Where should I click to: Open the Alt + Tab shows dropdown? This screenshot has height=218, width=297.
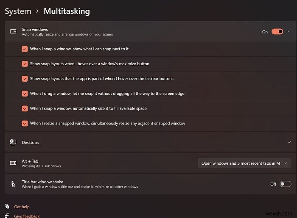click(244, 163)
